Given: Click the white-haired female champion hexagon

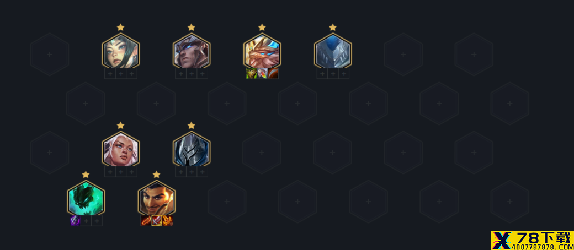Looking at the screenshot, I should pos(120,149).
